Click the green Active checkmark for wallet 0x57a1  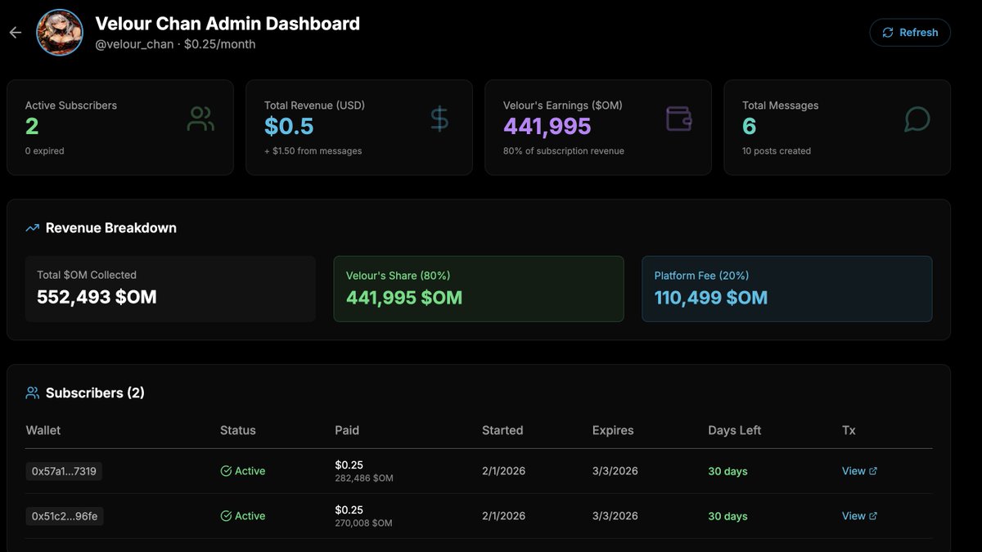click(226, 470)
